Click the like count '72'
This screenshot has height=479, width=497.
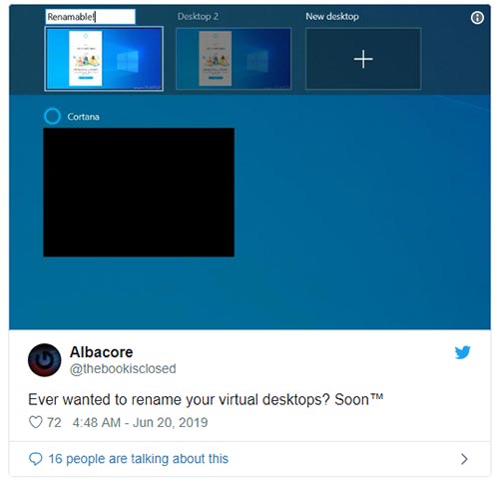[x=54, y=422]
